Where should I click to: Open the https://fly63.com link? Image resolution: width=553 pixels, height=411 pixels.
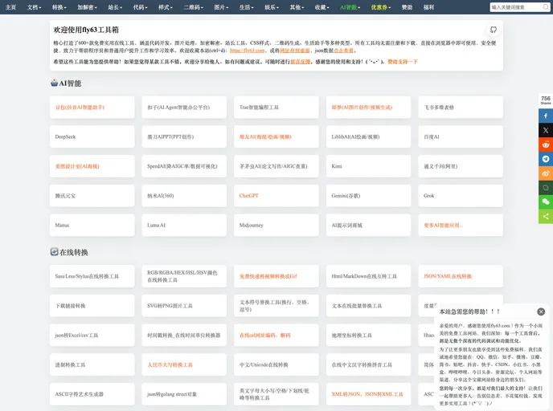tap(247, 51)
